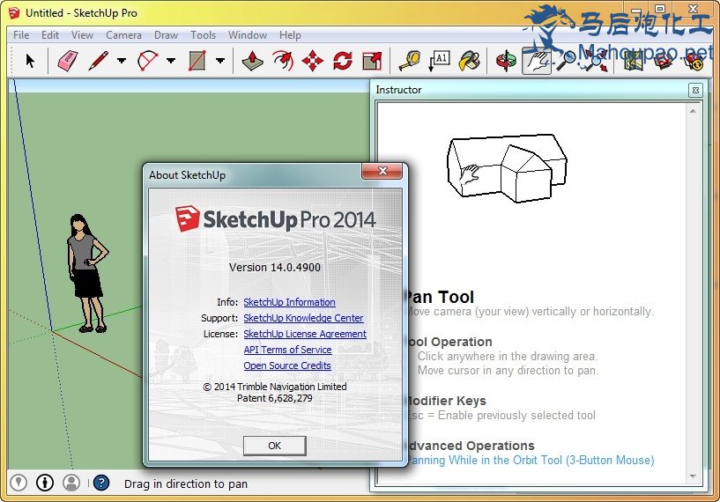This screenshot has width=720, height=502.
Task: Pick the Tape Measure tool
Action: point(409,61)
